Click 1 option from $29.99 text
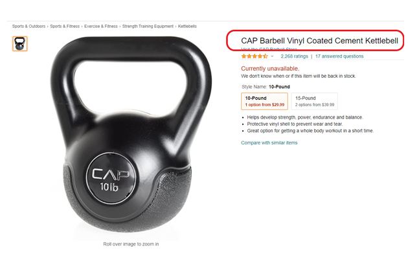Screen dimensions: 408x272 265,105
